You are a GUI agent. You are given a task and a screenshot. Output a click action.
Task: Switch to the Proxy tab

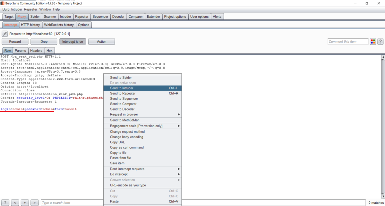(x=22, y=17)
